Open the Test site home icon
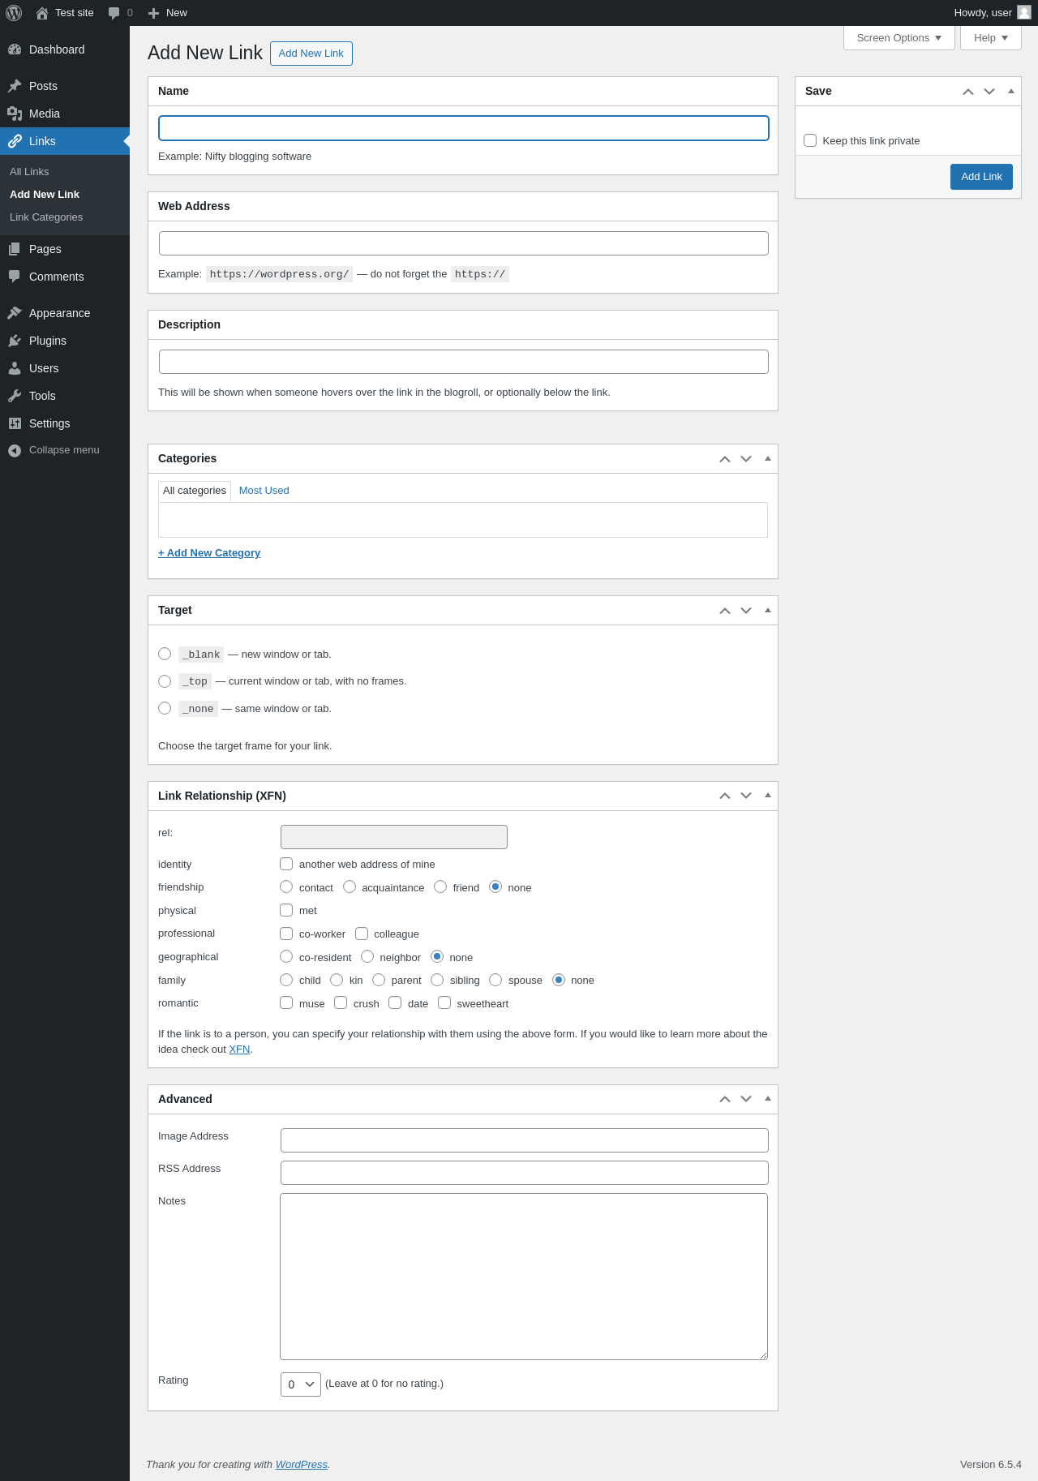Viewport: 1038px width, 1481px height. (42, 13)
